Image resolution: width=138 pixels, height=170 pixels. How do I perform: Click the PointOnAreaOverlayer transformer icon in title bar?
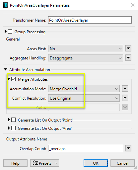6,5
